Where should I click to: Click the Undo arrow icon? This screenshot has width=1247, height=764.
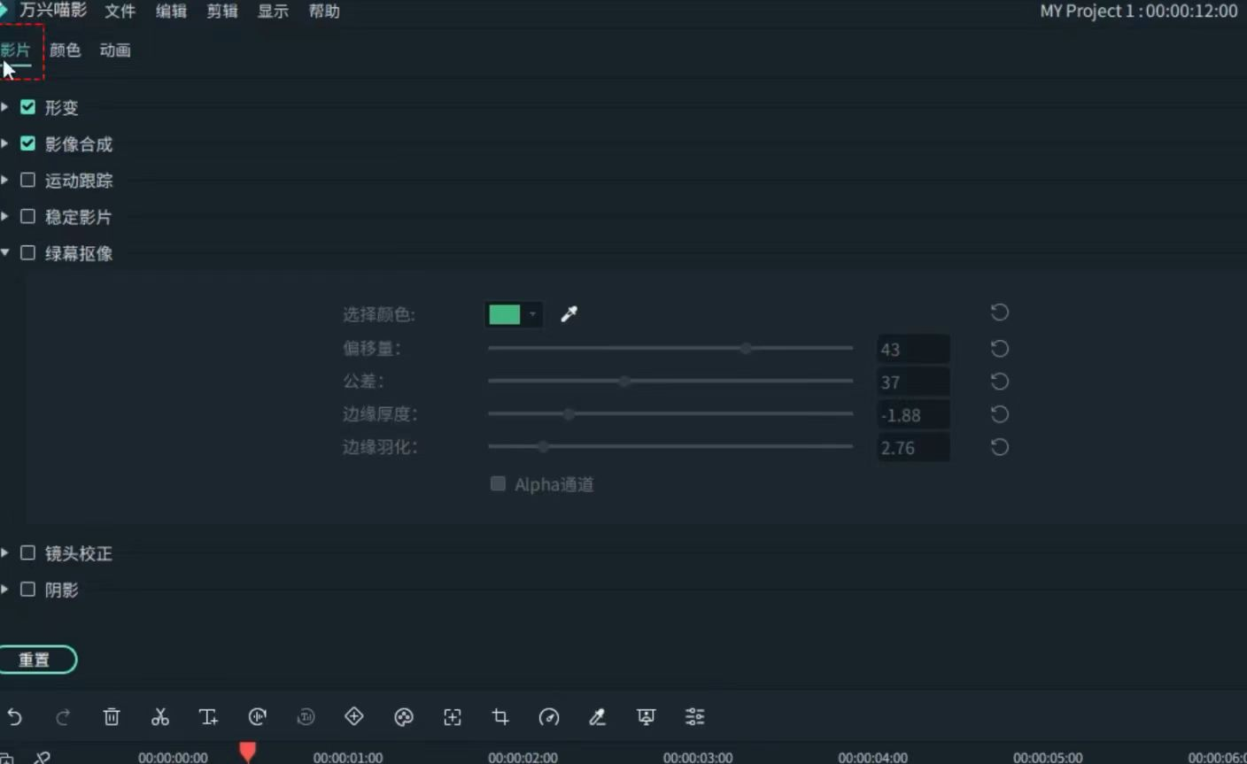pyautogui.click(x=13, y=717)
